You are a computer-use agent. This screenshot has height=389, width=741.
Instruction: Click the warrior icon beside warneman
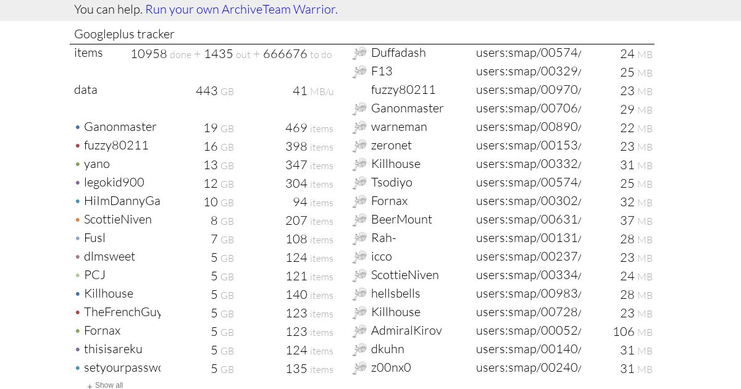click(360, 128)
